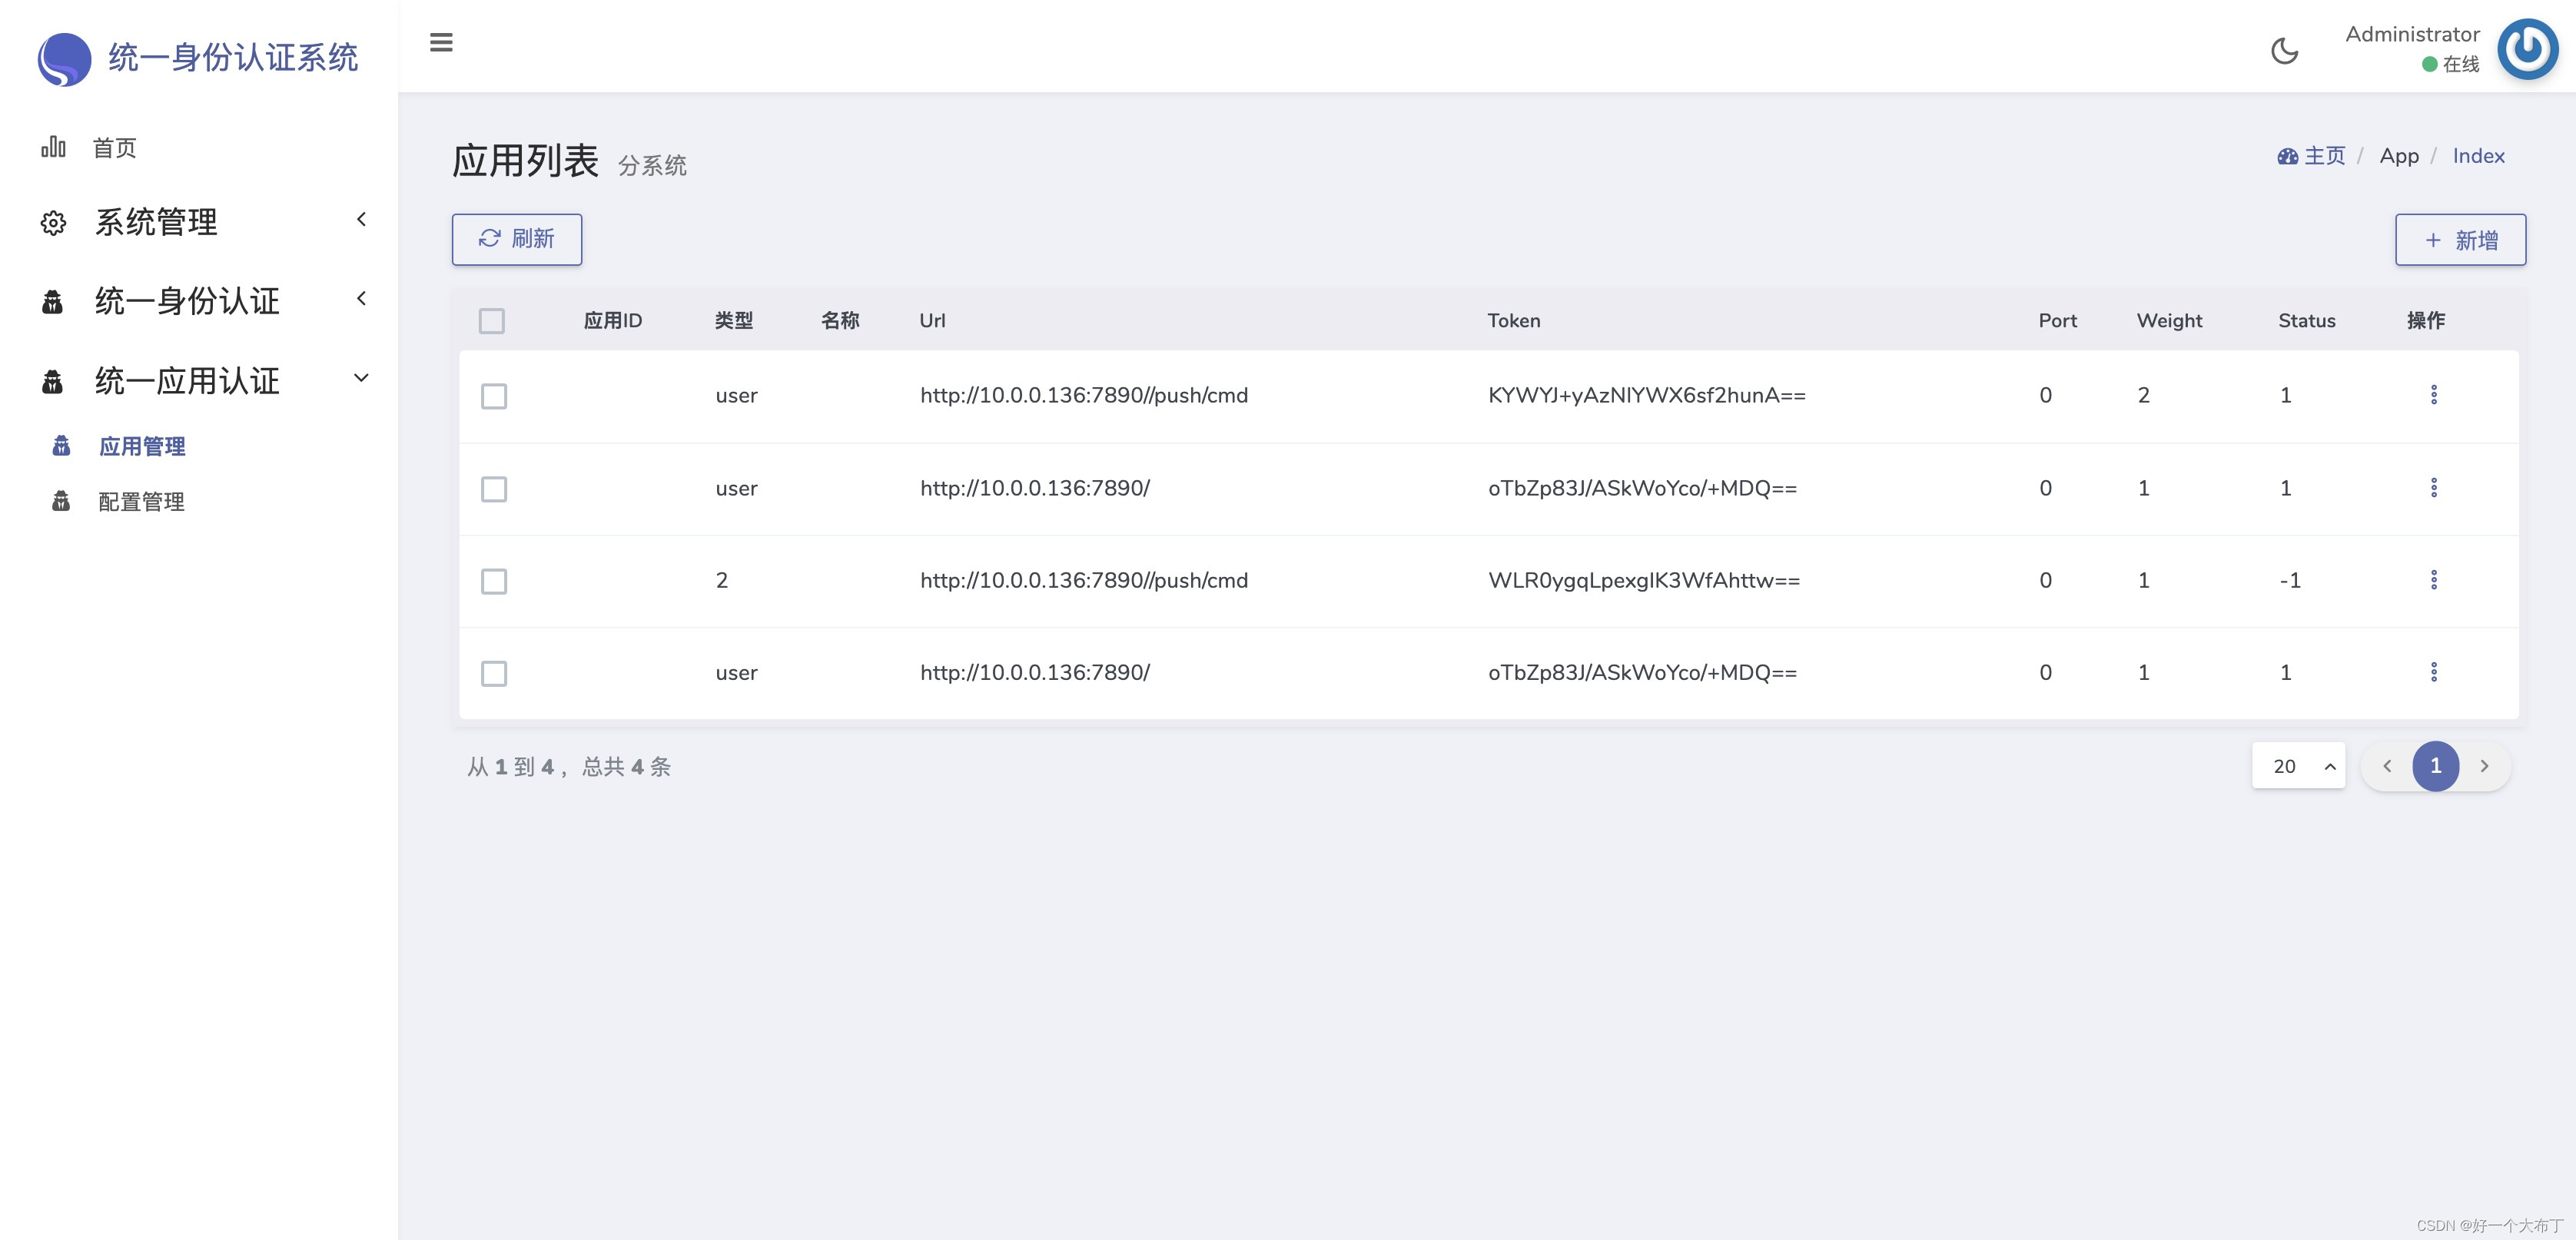Click the 类型 column header

734,320
